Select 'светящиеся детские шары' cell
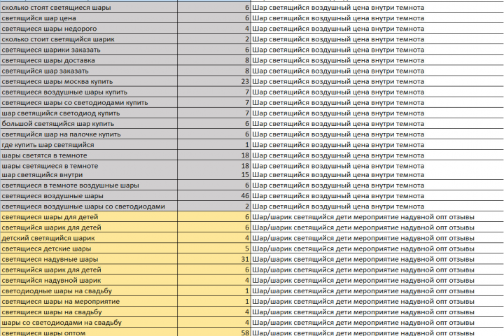This screenshot has width=504, height=336. click(x=89, y=249)
